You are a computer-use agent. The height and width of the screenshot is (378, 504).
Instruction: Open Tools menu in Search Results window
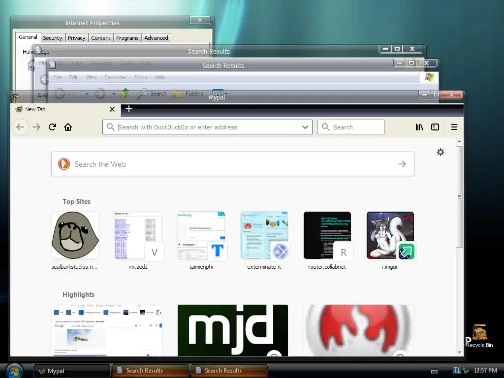(140, 77)
